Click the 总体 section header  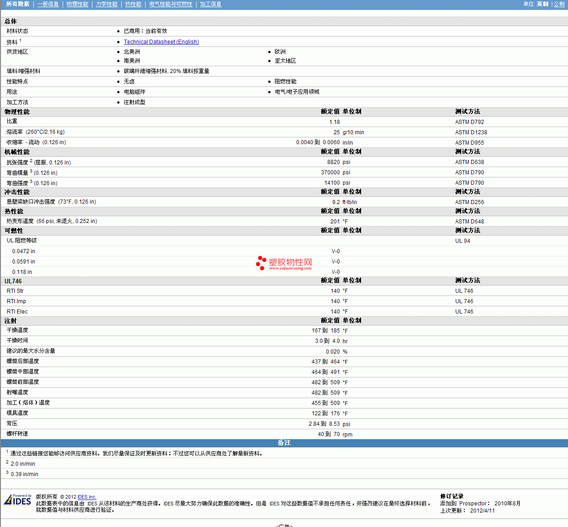(284, 21)
